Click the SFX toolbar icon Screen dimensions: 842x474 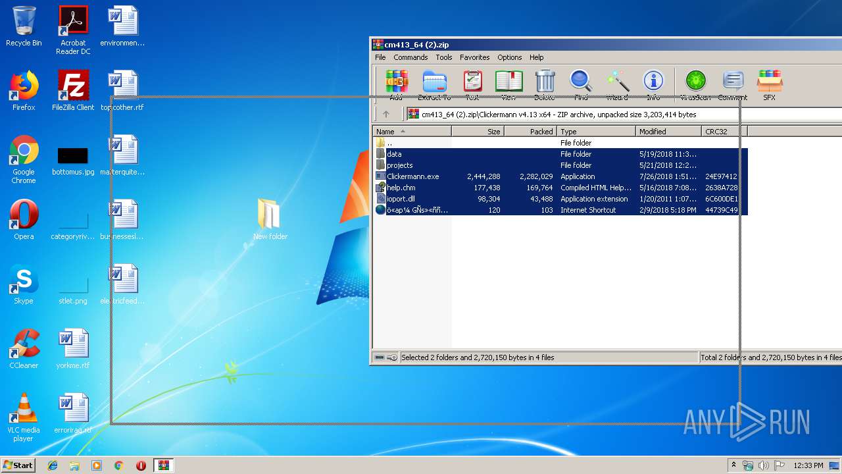click(x=769, y=85)
